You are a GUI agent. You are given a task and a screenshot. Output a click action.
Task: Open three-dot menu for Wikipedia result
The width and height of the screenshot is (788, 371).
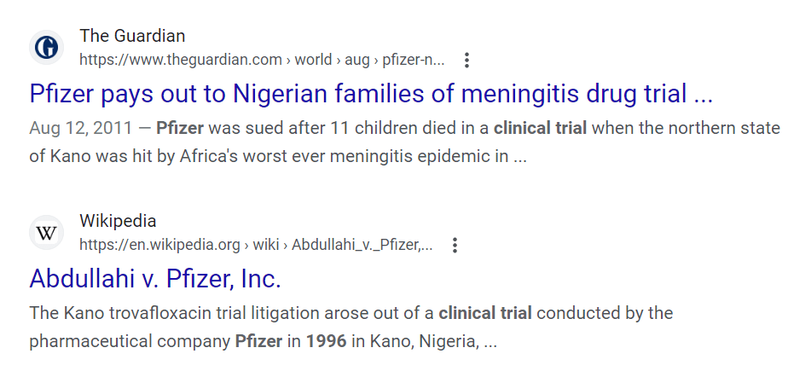[455, 246]
